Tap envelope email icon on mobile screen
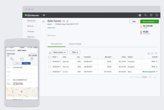 (22, 59)
